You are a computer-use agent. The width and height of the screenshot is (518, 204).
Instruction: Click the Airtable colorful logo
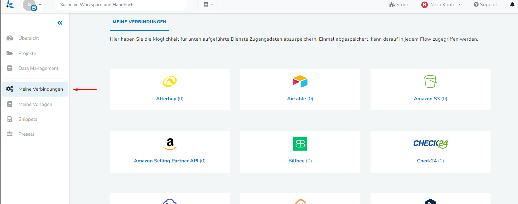300,81
